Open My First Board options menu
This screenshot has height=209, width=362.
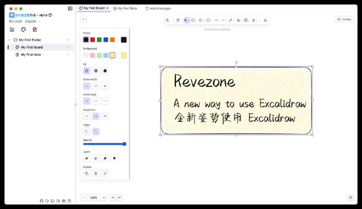68,47
